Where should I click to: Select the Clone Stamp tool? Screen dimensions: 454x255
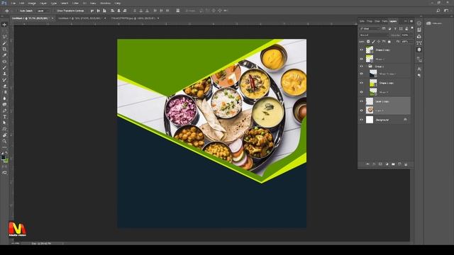(x=4, y=74)
